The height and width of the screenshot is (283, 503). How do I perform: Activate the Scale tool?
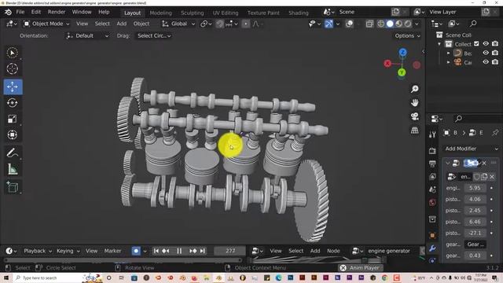click(13, 119)
